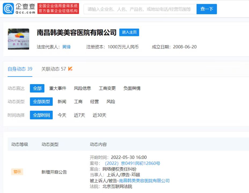The image size is (249, 193).
Task: Select 全部时间 time filter
Action: [x=41, y=115]
